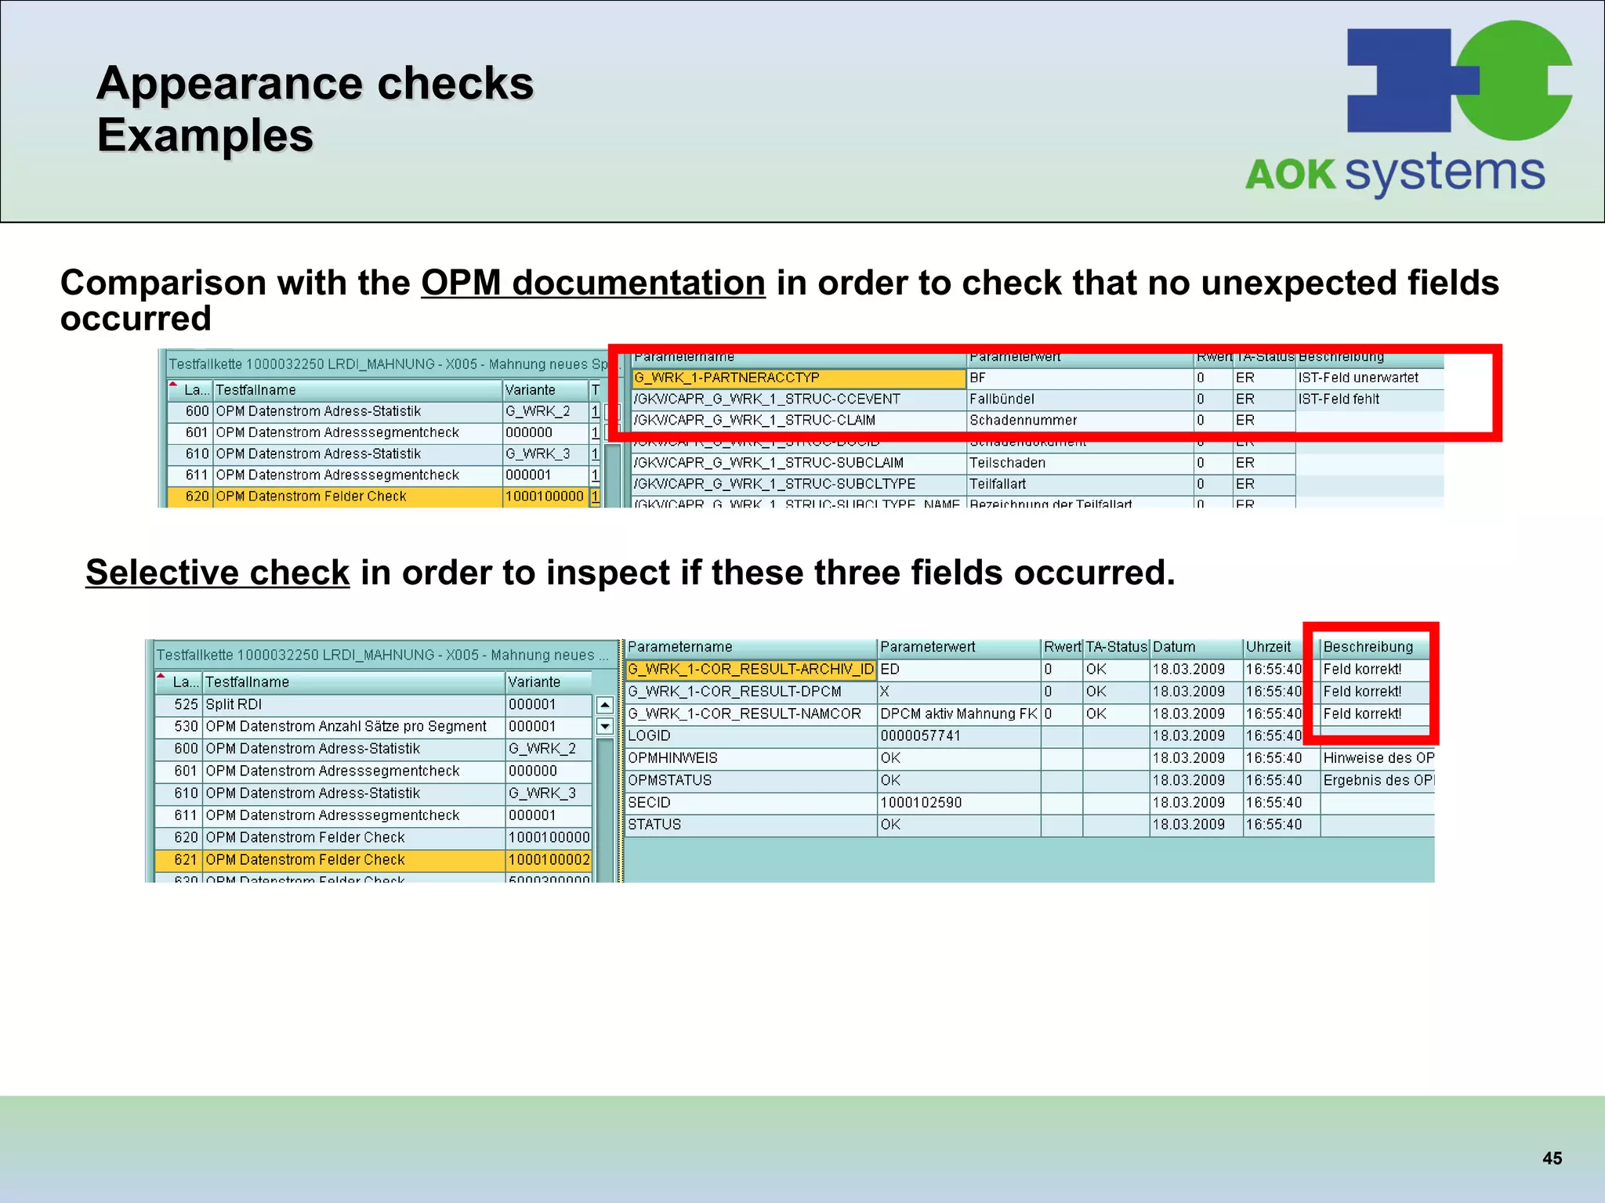This screenshot has width=1605, height=1203.
Task: Select parameter G_WRK_1-COR_RESULT-NAMCOR
Action: pyautogui.click(x=751, y=714)
